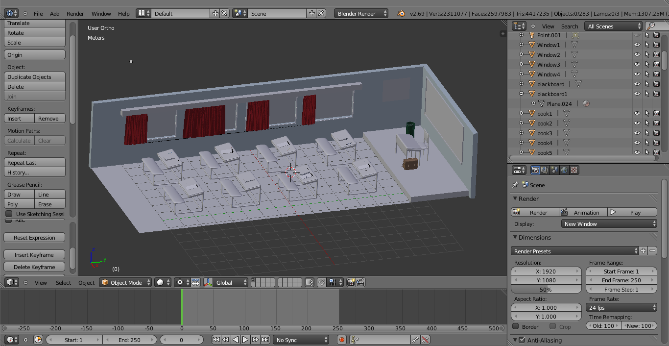
Task: Click the mesh data icon beside Window3
Action: [x=574, y=64]
